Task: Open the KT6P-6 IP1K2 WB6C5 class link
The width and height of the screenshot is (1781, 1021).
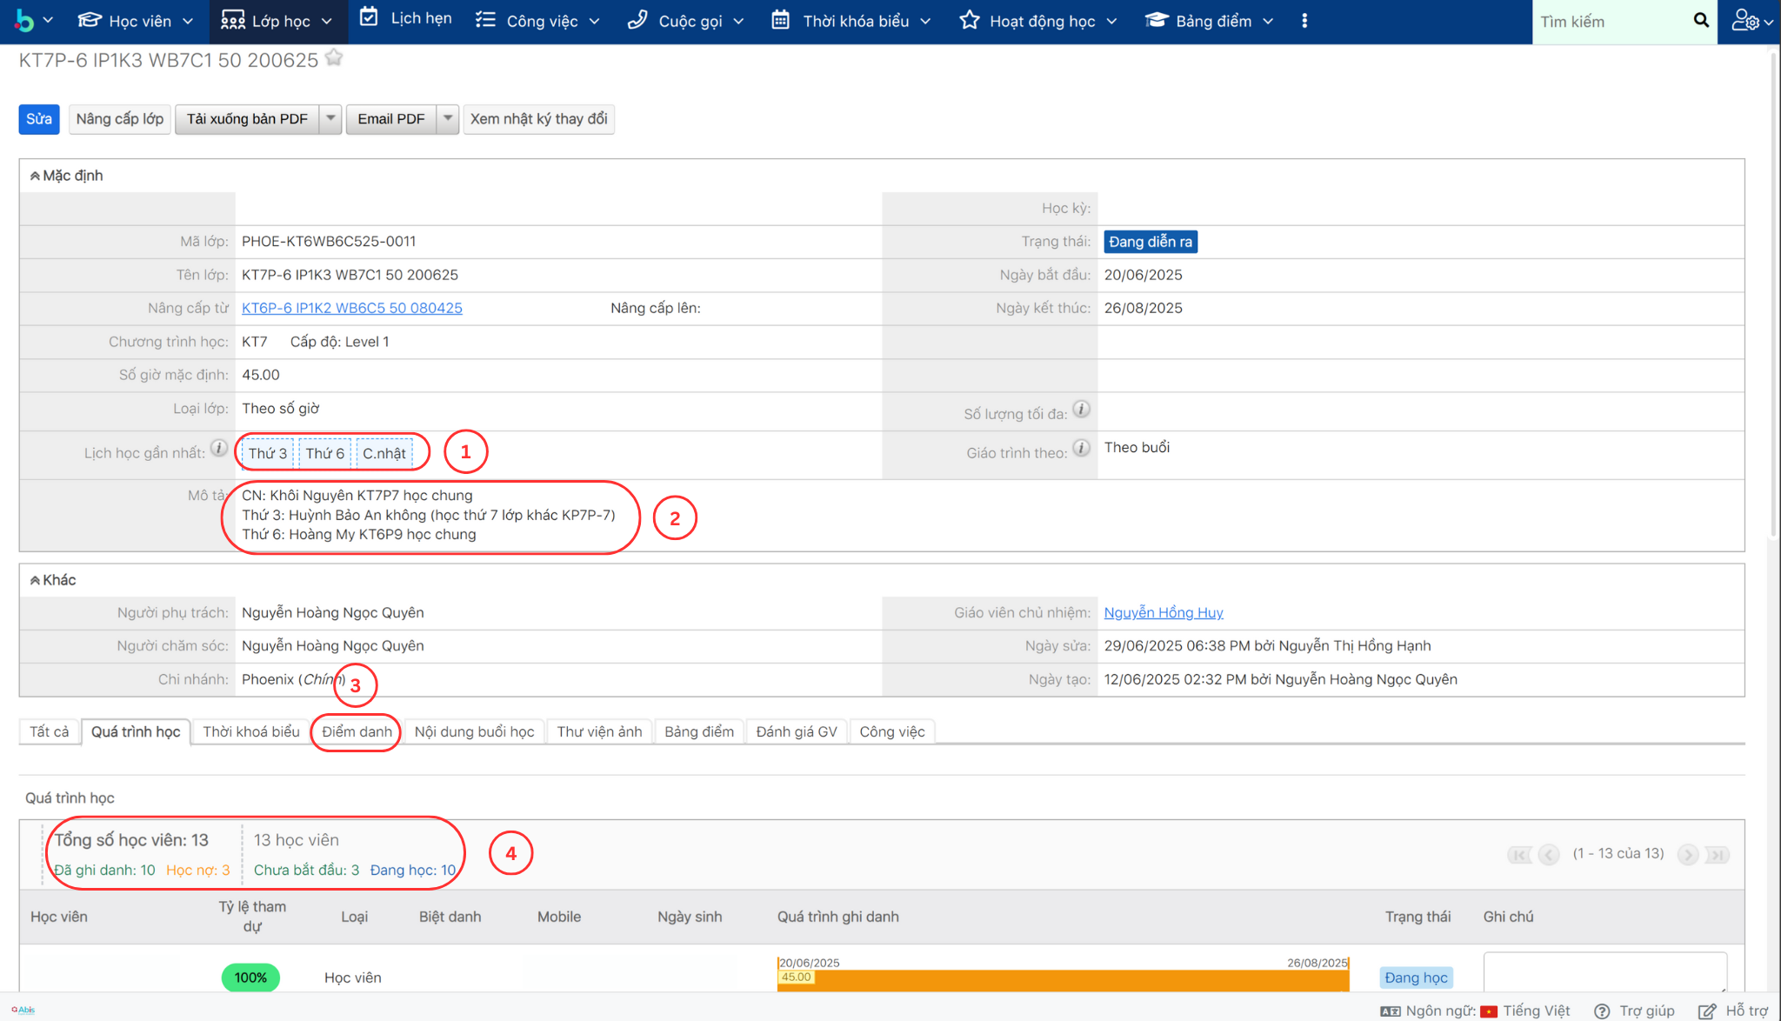Action: [x=351, y=308]
